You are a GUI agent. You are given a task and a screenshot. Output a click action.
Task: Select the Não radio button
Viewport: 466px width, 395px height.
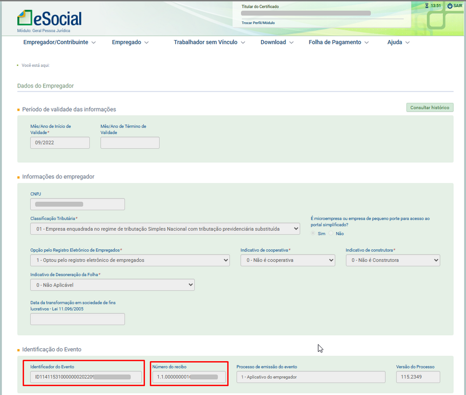[x=331, y=234]
